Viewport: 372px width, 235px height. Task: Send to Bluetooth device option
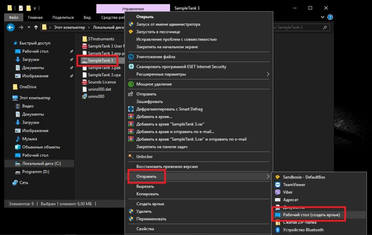pos(303,230)
